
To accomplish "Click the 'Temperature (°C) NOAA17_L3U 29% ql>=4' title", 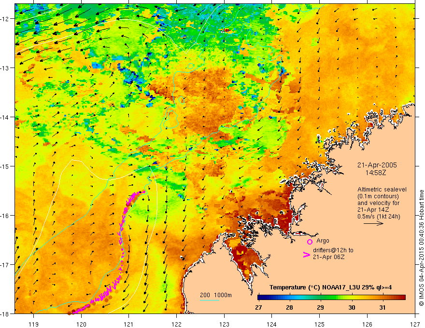I will tap(330, 287).
